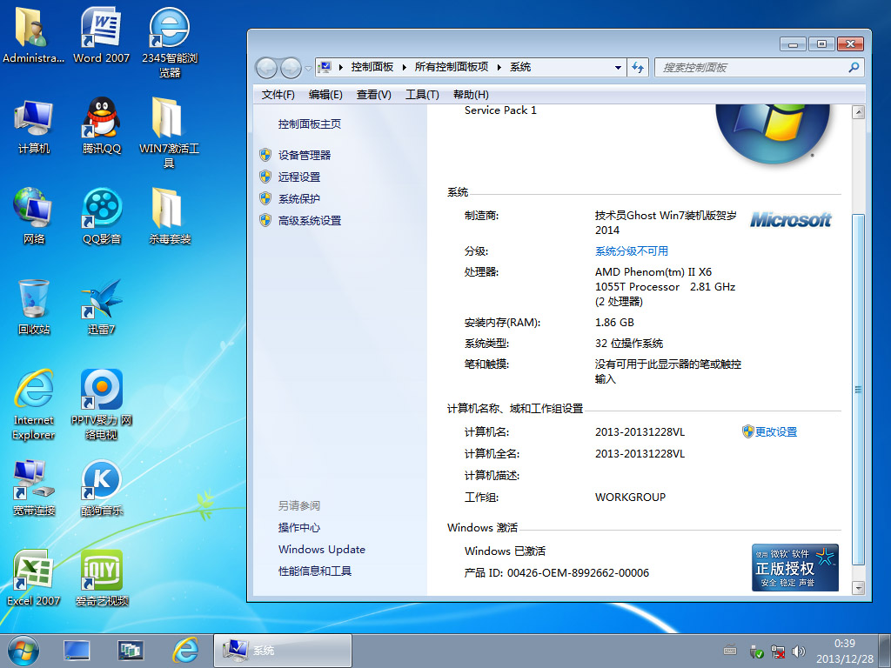The image size is (891, 668).
Task: Open the Windows Start menu orb
Action: [x=23, y=651]
